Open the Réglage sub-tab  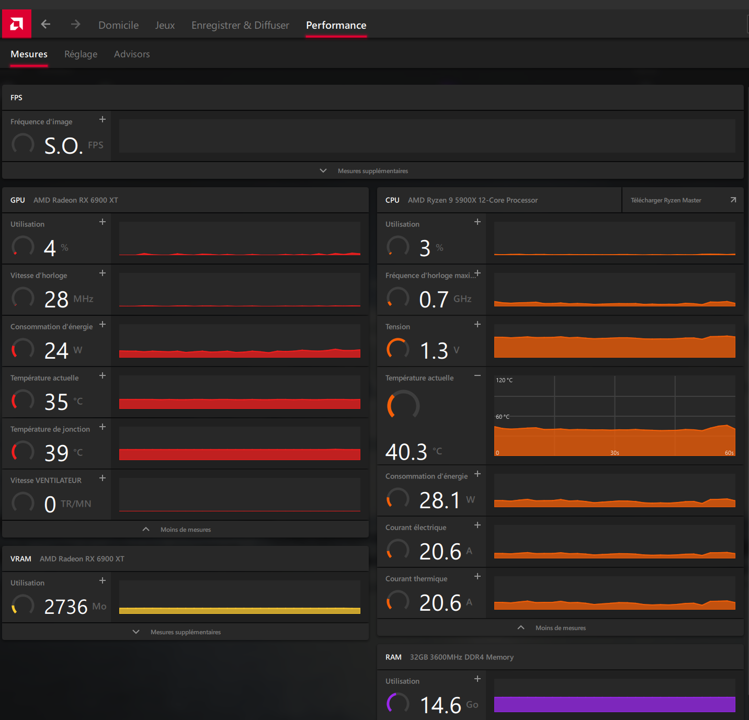pyautogui.click(x=81, y=54)
